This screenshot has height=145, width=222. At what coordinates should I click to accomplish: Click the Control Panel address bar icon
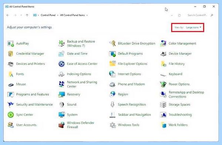35,15
